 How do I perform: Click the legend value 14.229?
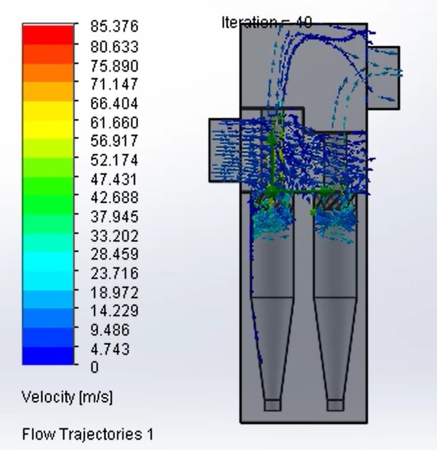114,311
